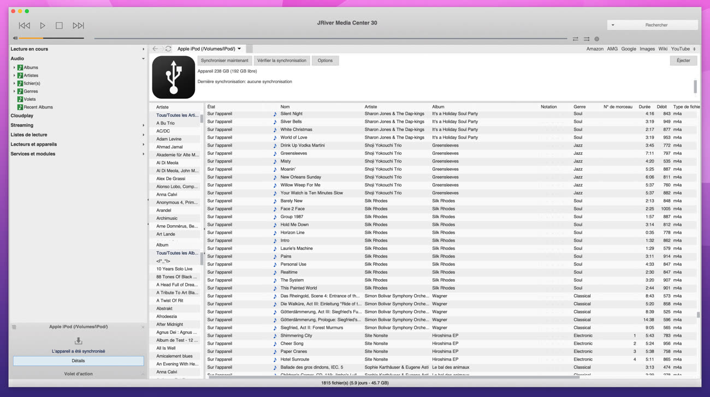The image size is (710, 397).
Task: Click the note icon for Silent Night
Action: pos(275,114)
